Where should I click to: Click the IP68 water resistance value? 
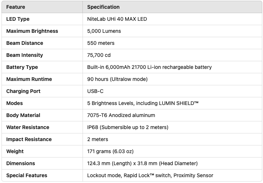tap(127, 127)
